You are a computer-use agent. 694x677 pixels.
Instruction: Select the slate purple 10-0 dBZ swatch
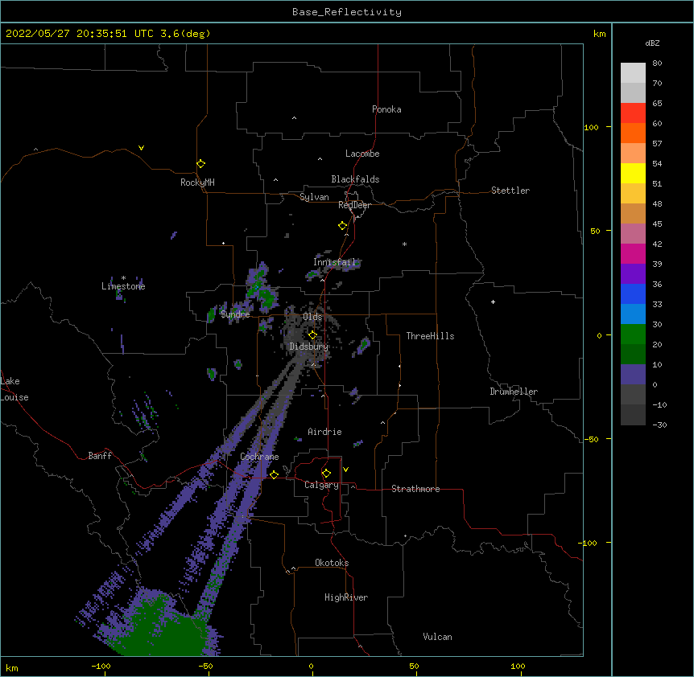tap(633, 375)
